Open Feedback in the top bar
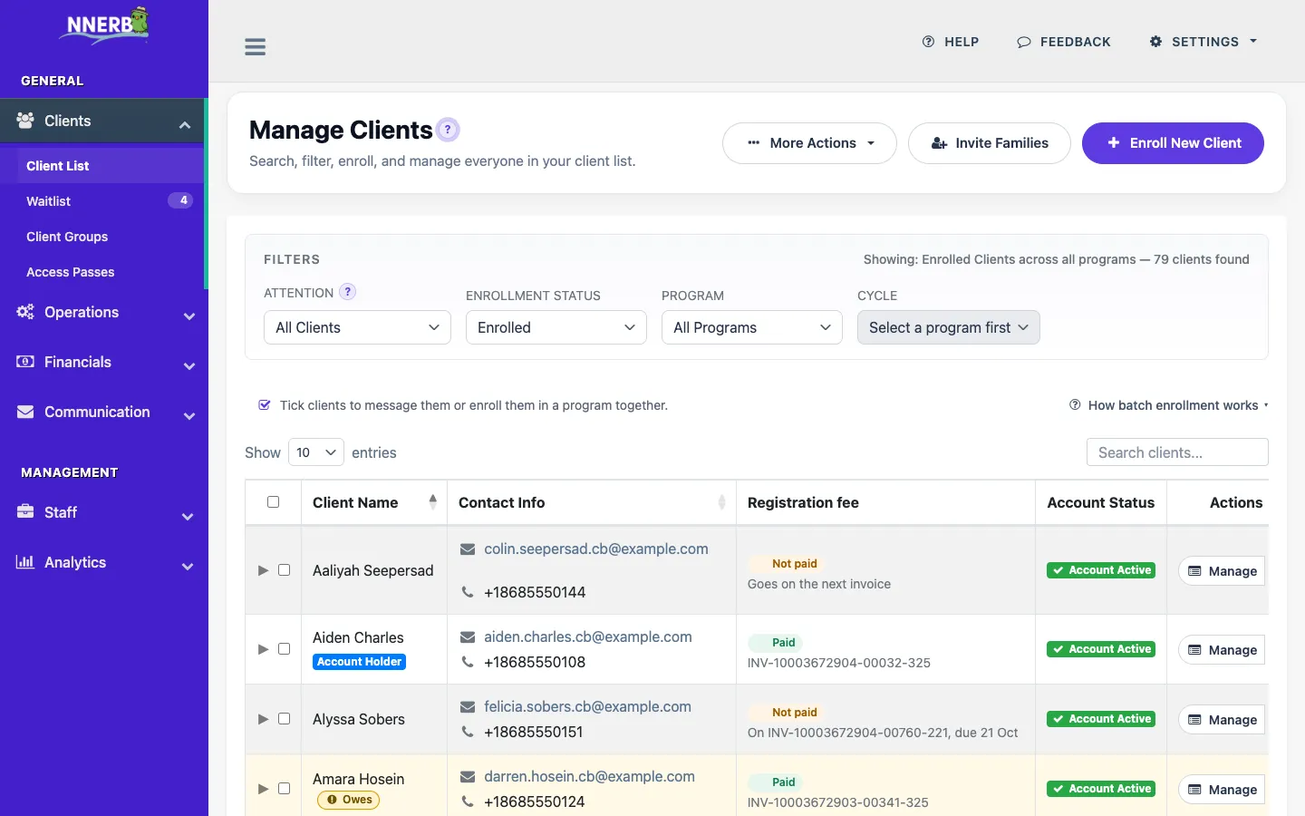The width and height of the screenshot is (1305, 816). tap(1064, 42)
